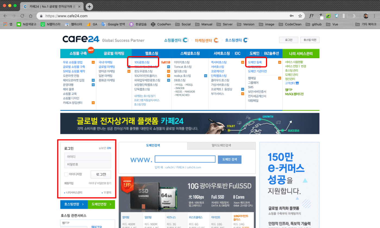Click the www. domain search field
The height and width of the screenshot is (228, 380).
[185, 159]
